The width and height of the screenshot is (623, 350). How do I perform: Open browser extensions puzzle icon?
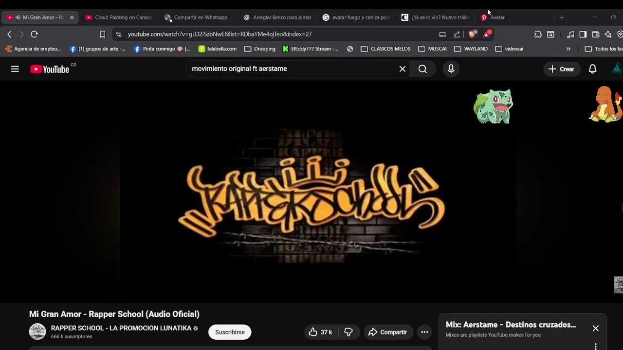tap(538, 34)
